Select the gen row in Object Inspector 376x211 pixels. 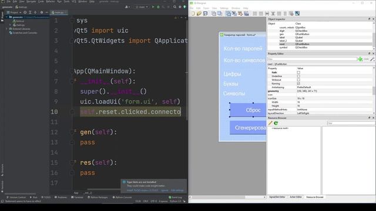[320, 34]
